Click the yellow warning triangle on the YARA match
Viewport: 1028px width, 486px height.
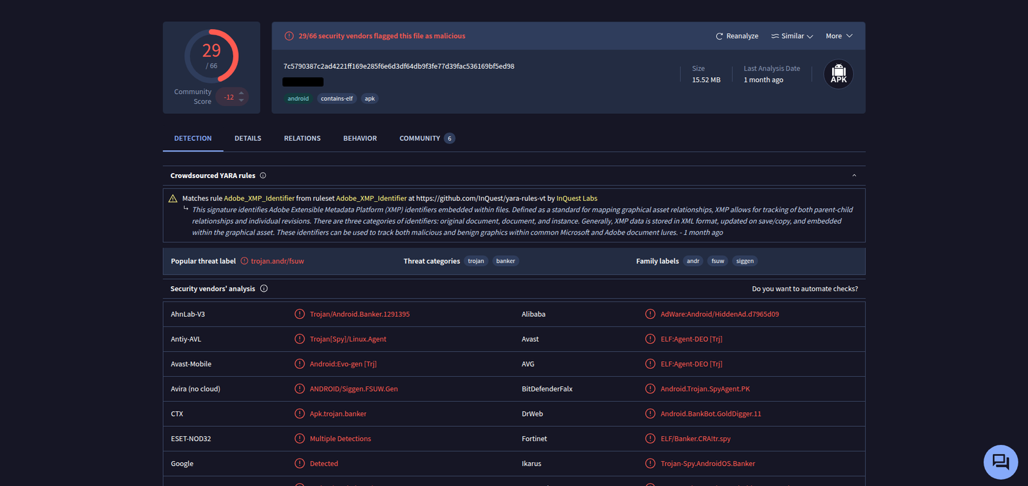[x=173, y=199]
